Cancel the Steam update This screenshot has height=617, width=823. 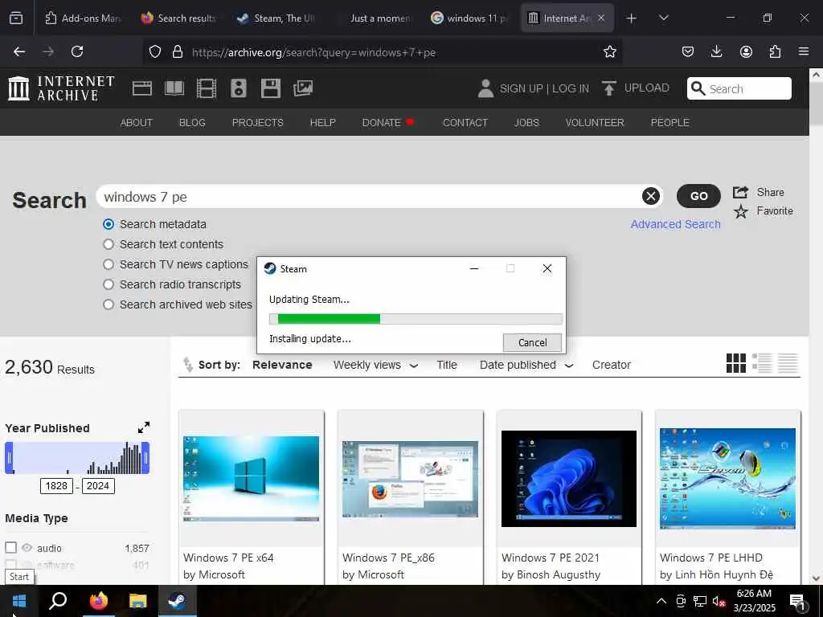[532, 342]
